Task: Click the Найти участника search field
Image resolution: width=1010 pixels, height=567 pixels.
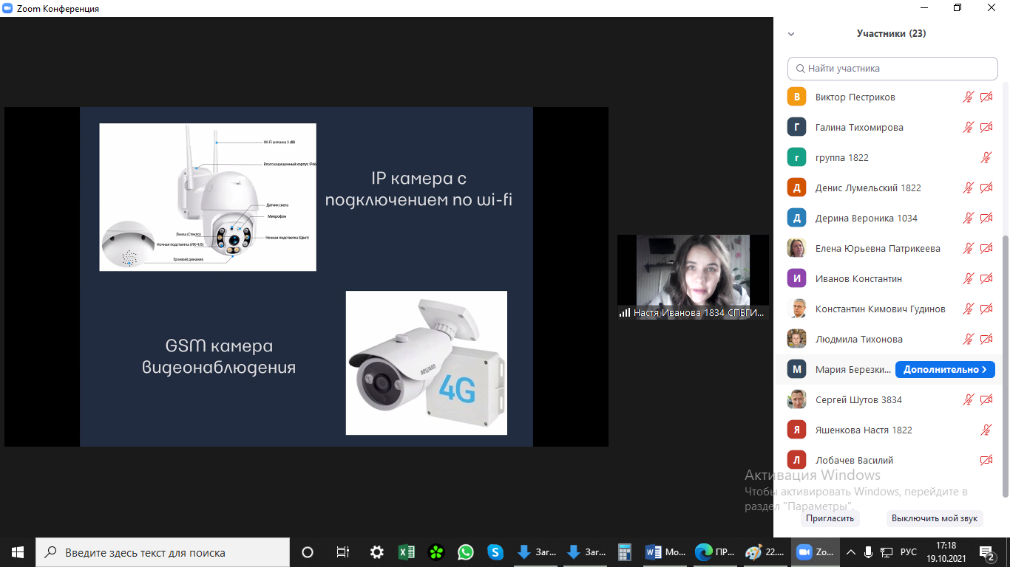Action: 892,68
